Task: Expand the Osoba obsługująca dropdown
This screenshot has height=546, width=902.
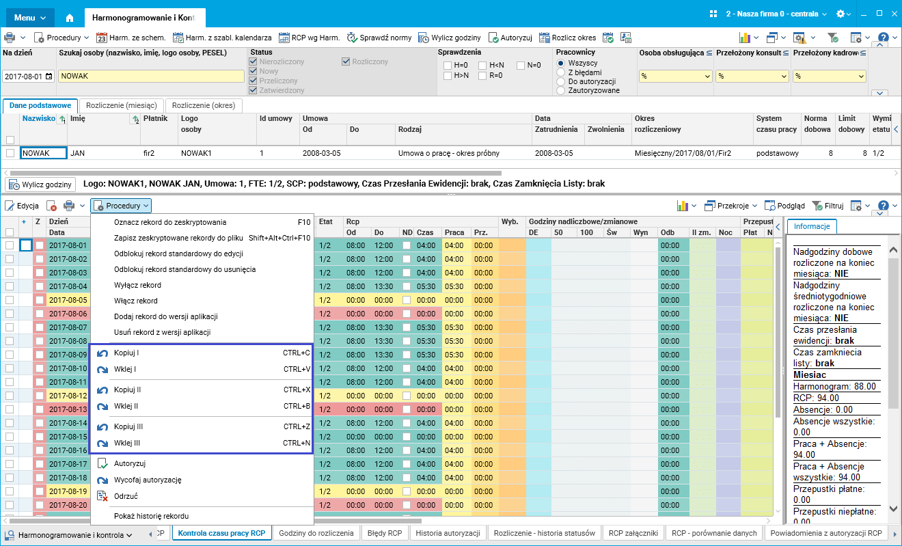Action: click(707, 77)
